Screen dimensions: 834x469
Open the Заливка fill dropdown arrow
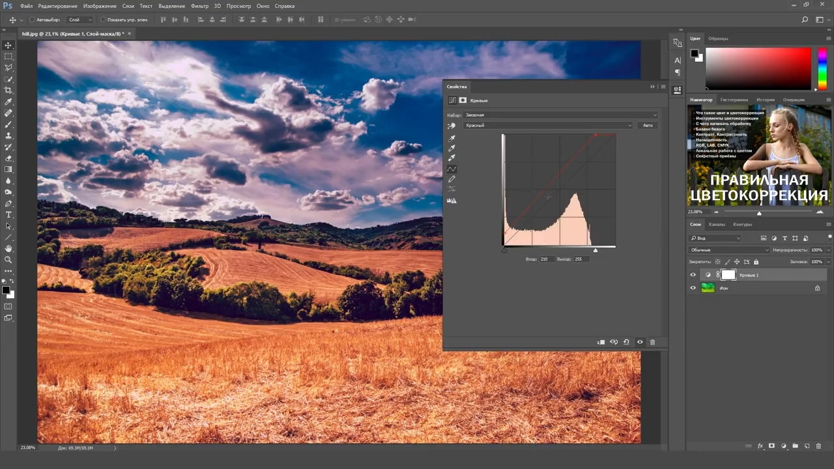[828, 262]
